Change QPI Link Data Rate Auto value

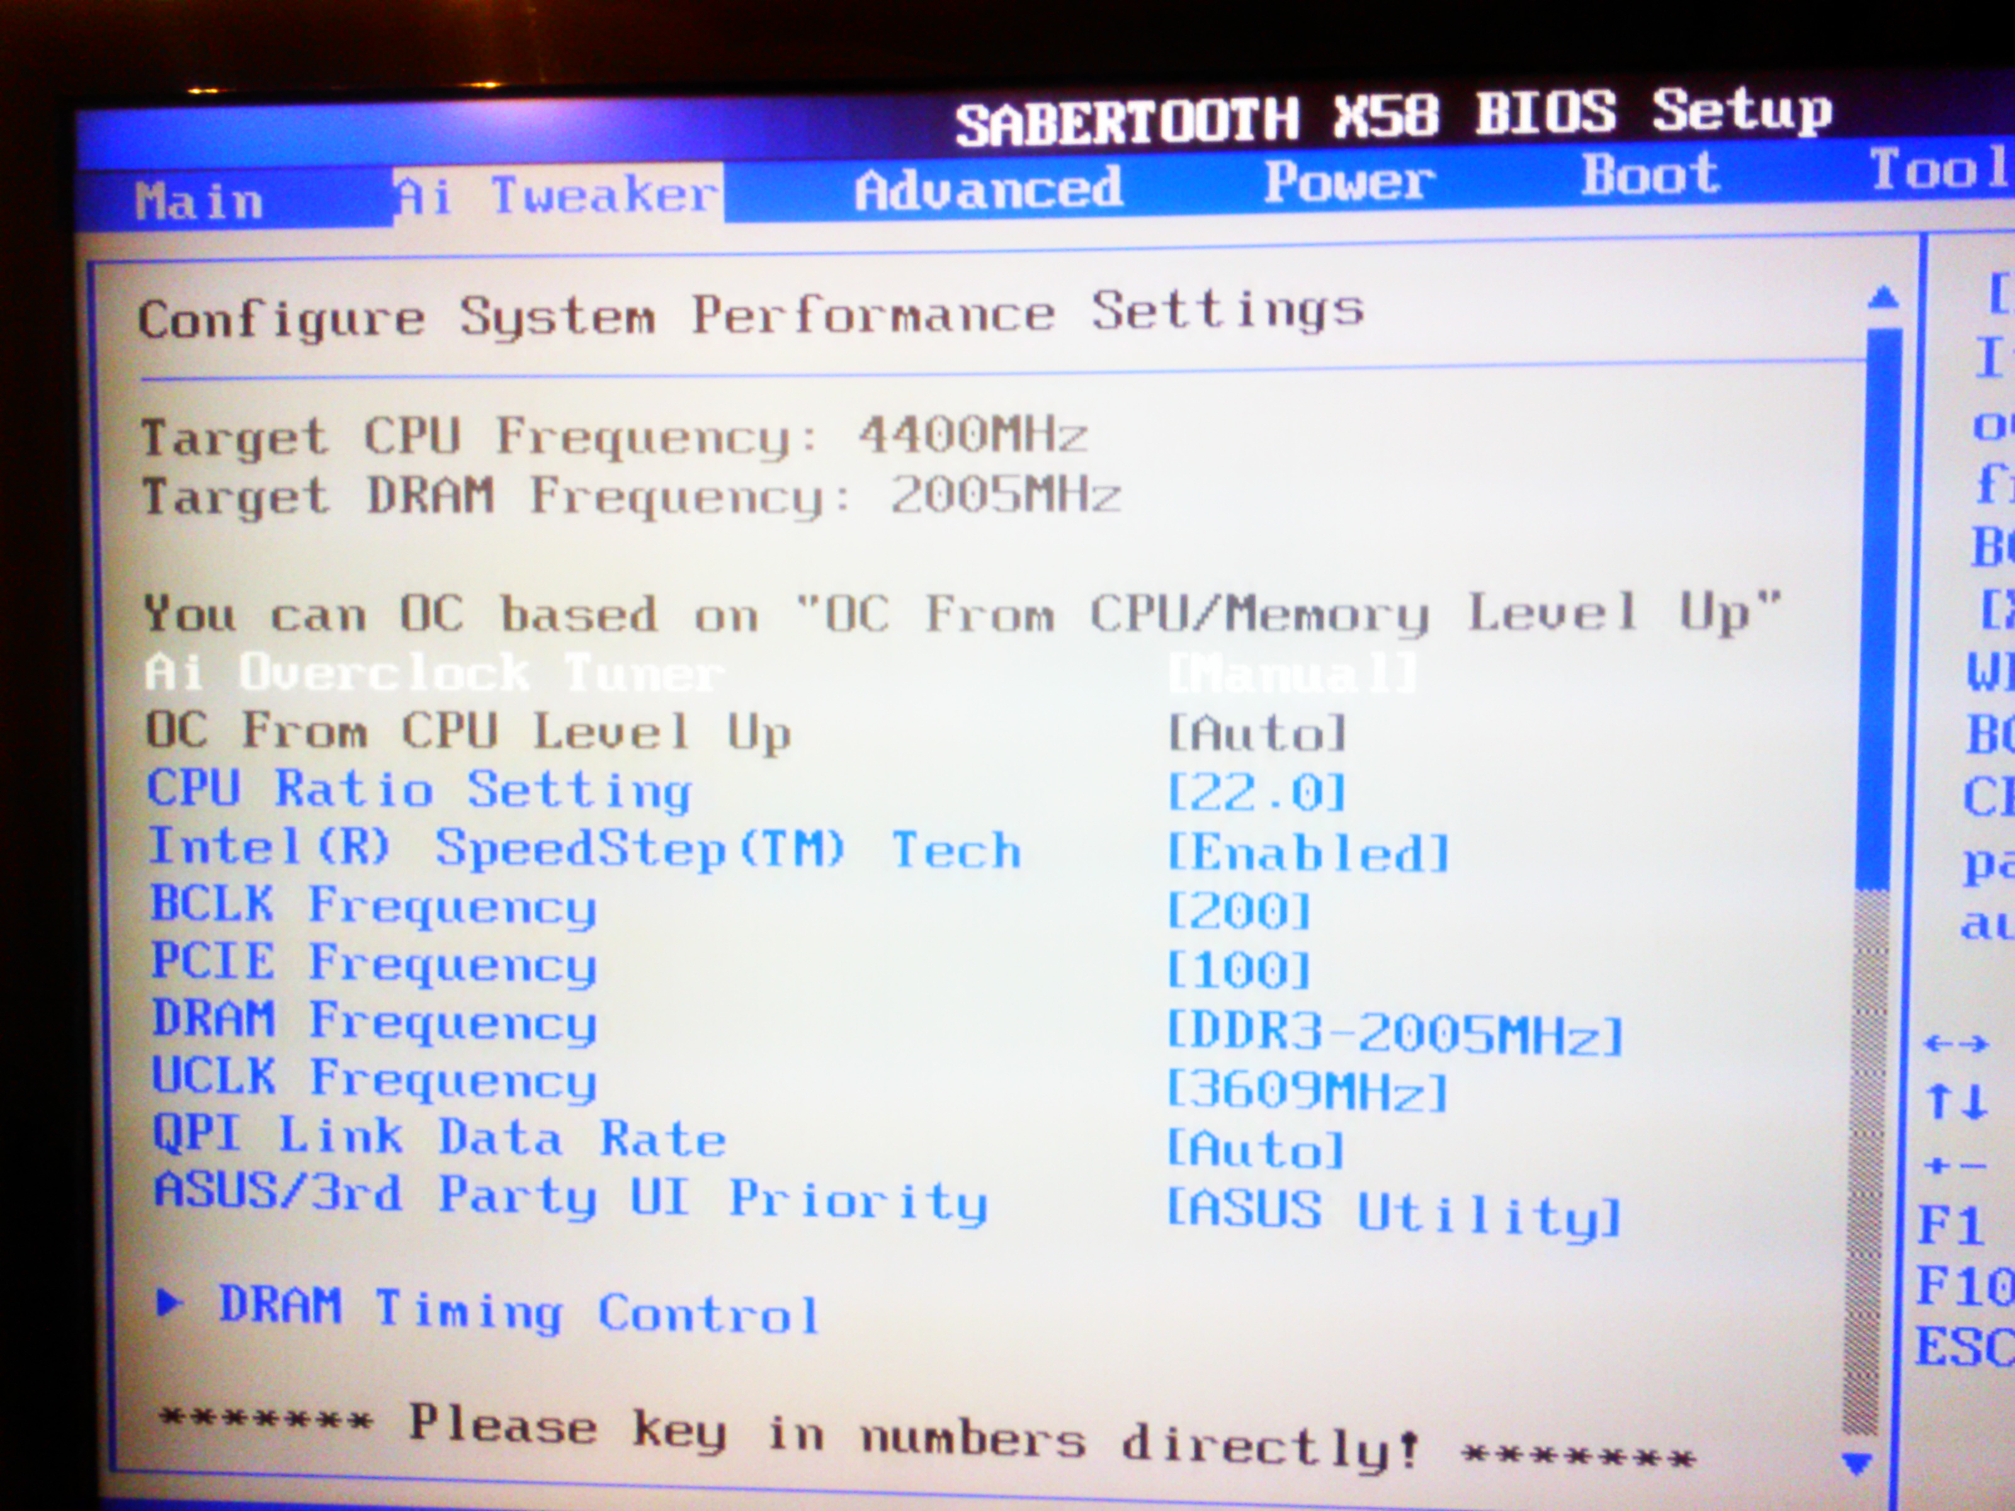(1256, 1150)
